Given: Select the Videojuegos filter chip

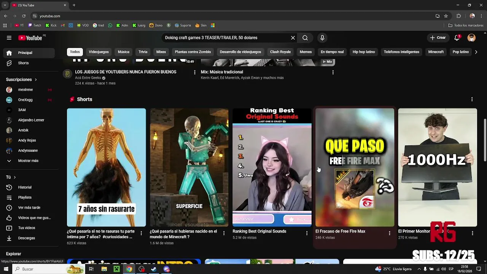Looking at the screenshot, I should tap(99, 52).
